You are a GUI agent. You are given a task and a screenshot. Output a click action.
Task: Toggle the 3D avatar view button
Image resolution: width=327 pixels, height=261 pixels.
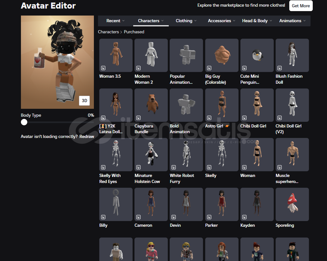[x=84, y=101]
